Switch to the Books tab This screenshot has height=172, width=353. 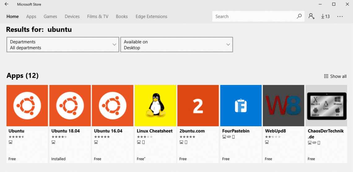pos(122,16)
